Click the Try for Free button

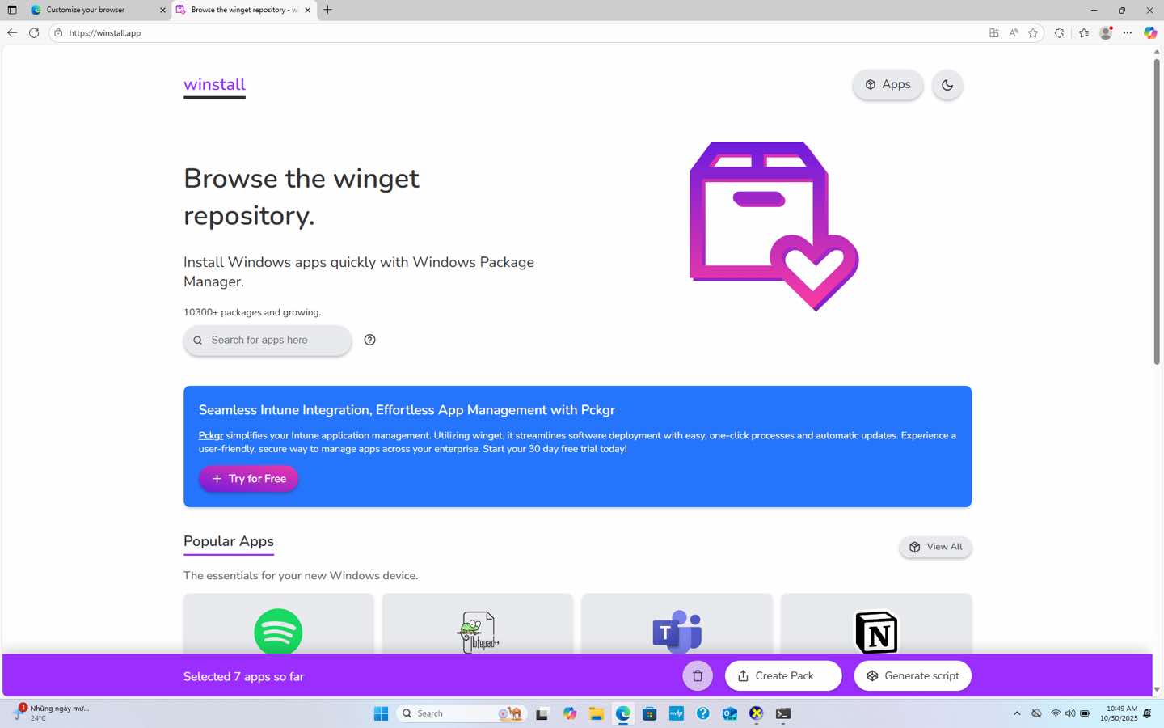[249, 479]
